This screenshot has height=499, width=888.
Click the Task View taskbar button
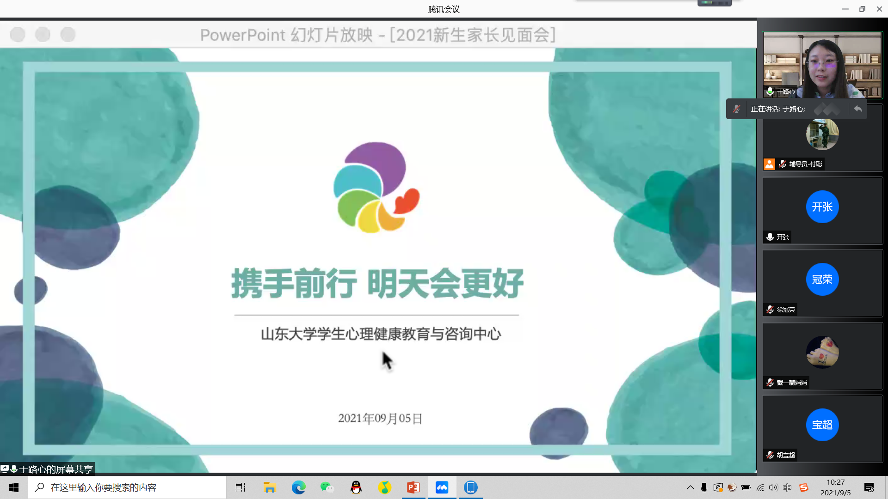(240, 487)
